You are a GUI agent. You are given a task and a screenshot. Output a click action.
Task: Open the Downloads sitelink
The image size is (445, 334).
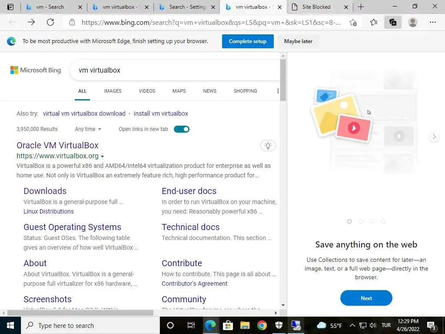pos(45,191)
